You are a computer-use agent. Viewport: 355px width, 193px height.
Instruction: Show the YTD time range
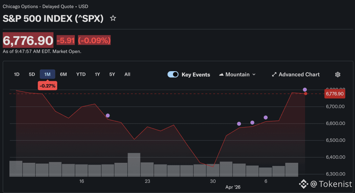pos(81,74)
